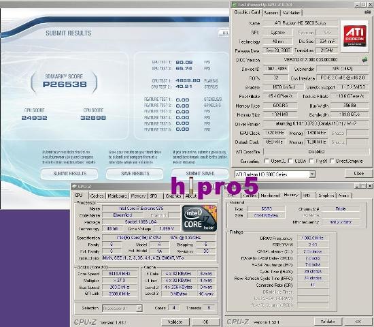Click the Release Date value in GPU-Z
Screen dimensions: 374x327
277,50
